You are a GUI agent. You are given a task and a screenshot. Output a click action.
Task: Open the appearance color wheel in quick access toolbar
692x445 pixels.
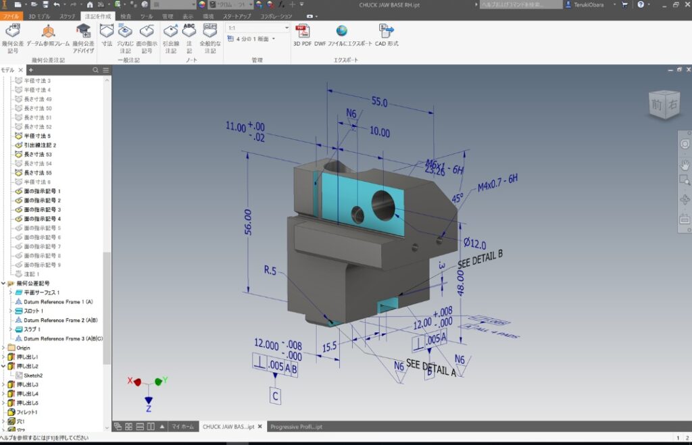pyautogui.click(x=201, y=4)
